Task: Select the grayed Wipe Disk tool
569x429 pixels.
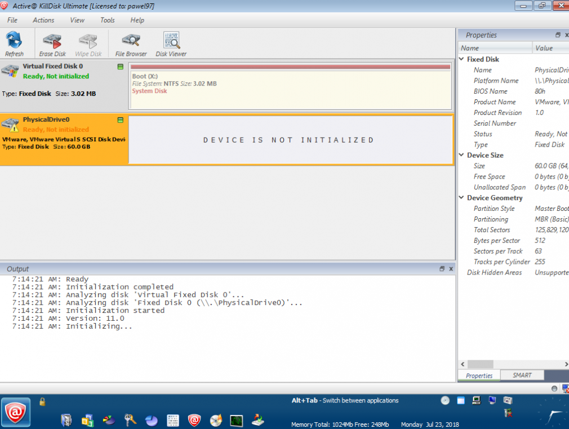Action: coord(88,45)
